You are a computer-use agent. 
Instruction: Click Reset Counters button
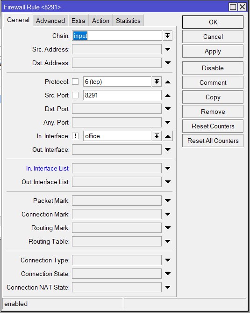(x=213, y=126)
